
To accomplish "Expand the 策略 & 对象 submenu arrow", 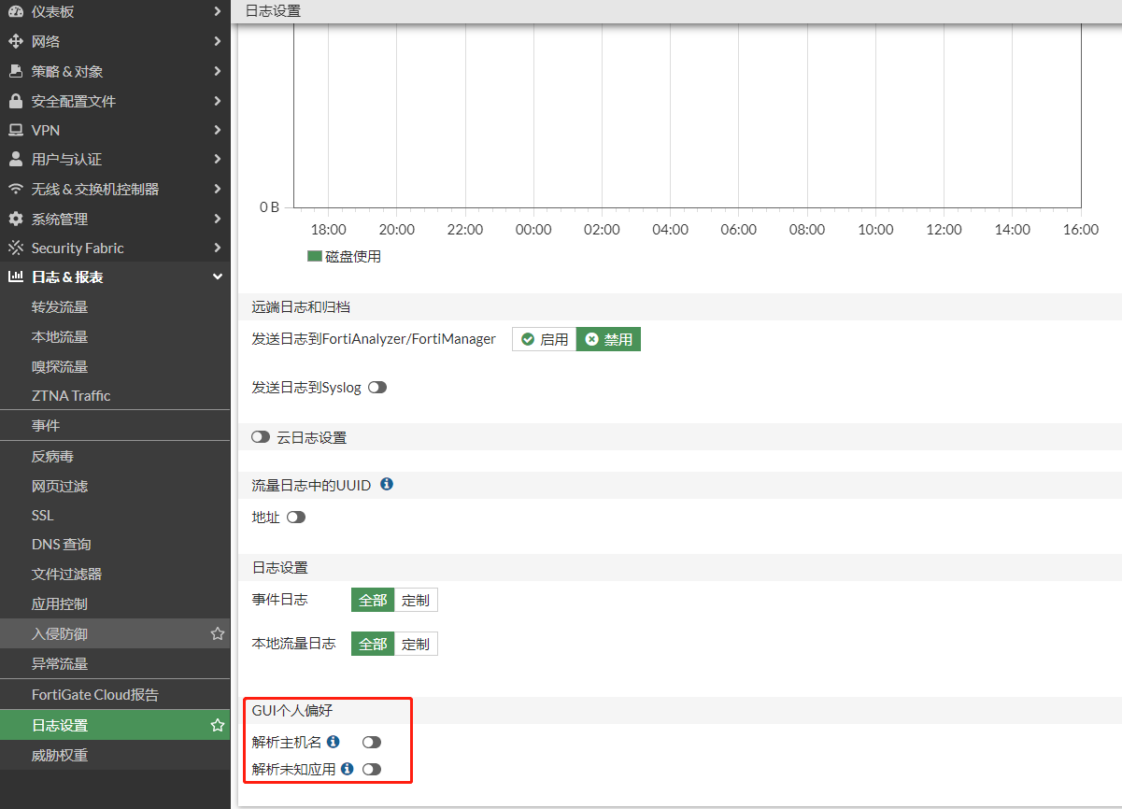I will click(x=218, y=71).
